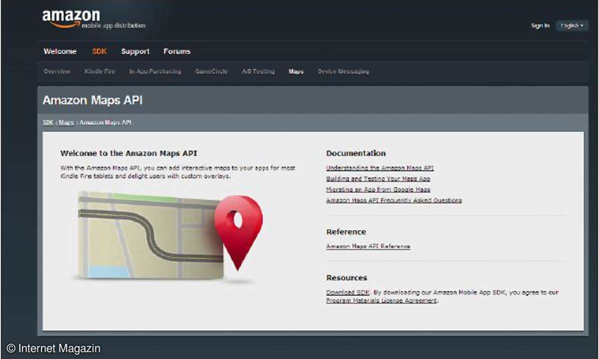
Task: Click the Amazon Maps API page heading
Action: 92,100
